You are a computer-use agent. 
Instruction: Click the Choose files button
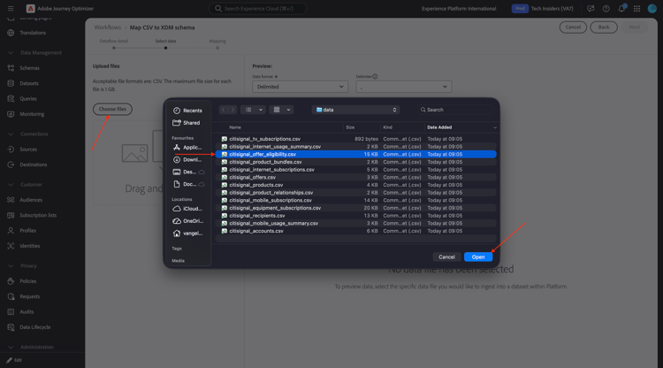[112, 109]
